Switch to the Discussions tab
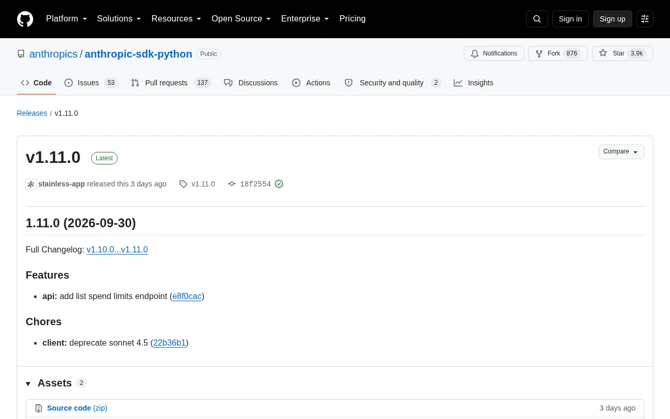The width and height of the screenshot is (670, 419). pos(251,83)
